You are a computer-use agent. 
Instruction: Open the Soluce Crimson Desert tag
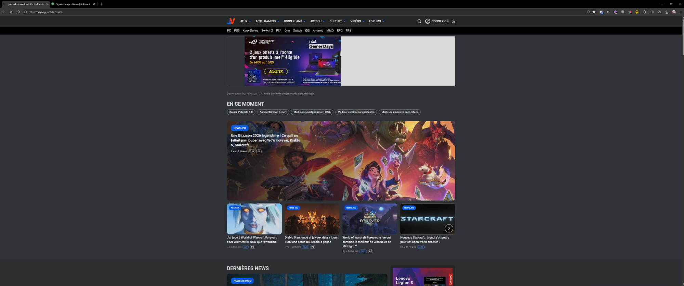pyautogui.click(x=273, y=112)
